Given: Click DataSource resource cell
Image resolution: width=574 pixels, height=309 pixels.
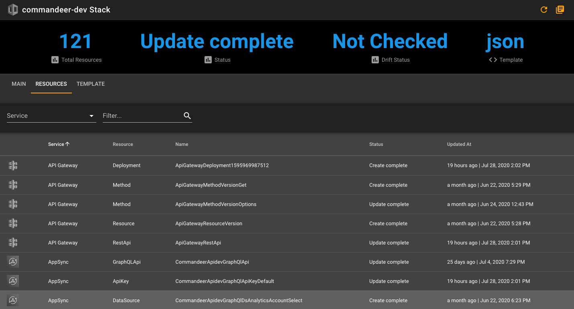Looking at the screenshot, I should tap(126, 300).
